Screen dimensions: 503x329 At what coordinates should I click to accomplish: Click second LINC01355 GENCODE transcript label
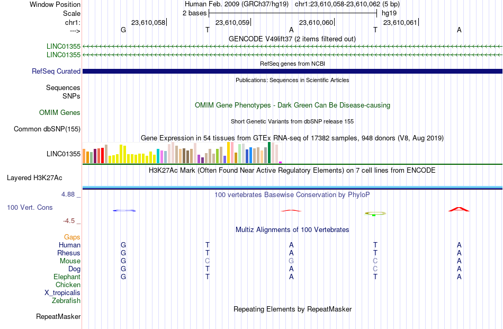pos(64,55)
